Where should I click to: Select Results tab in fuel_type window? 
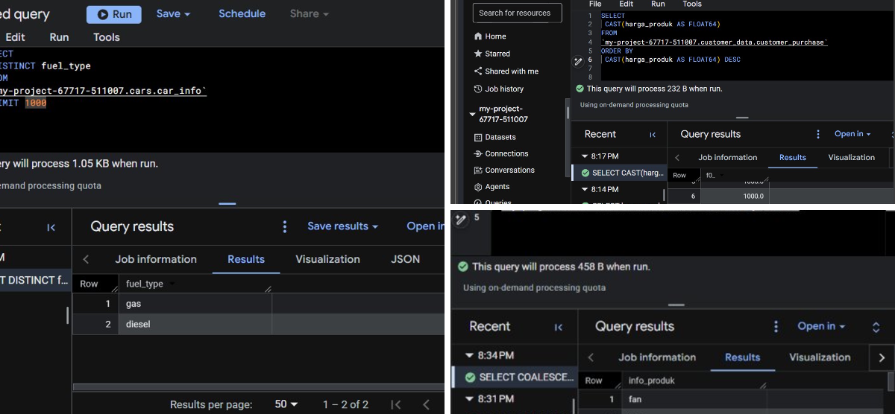click(x=246, y=259)
